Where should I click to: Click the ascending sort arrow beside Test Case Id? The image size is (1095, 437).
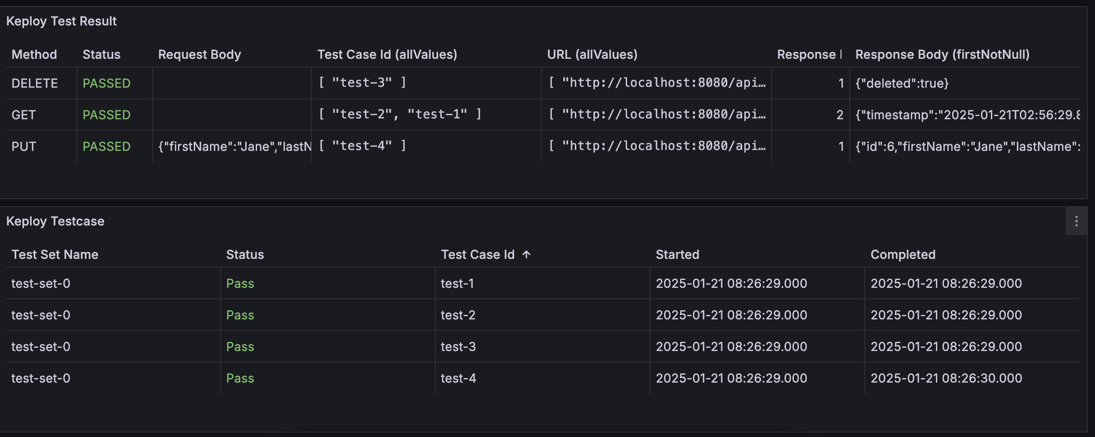(x=526, y=254)
